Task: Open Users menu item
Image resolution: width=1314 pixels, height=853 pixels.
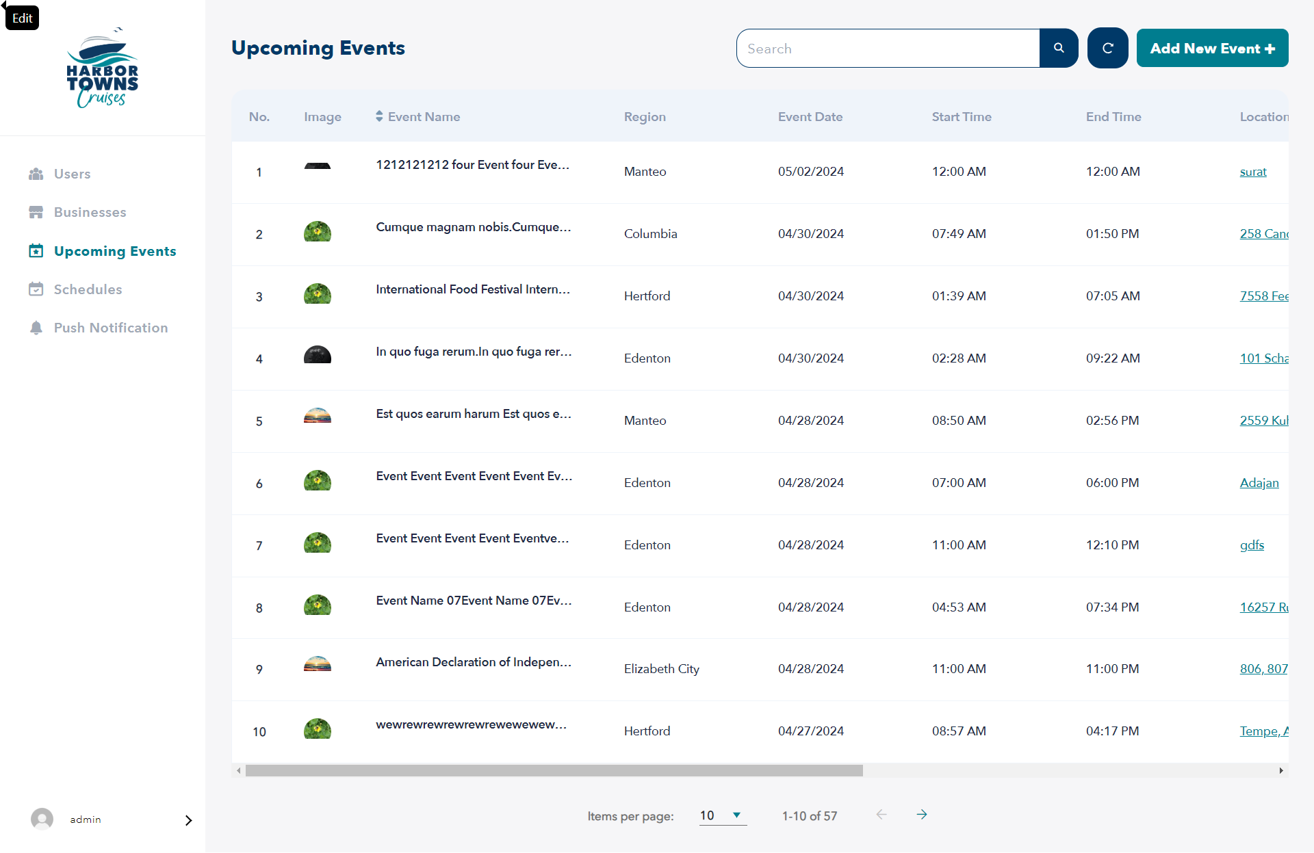Action: [x=72, y=174]
